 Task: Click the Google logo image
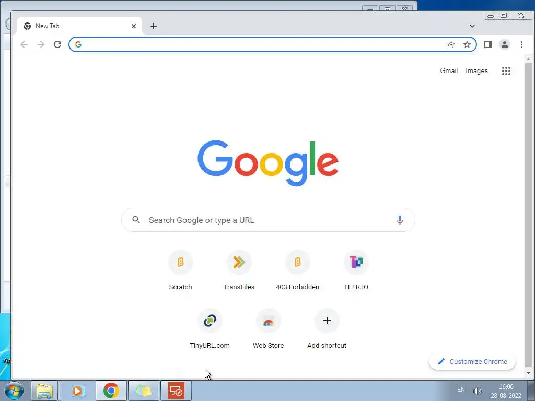coord(268,163)
